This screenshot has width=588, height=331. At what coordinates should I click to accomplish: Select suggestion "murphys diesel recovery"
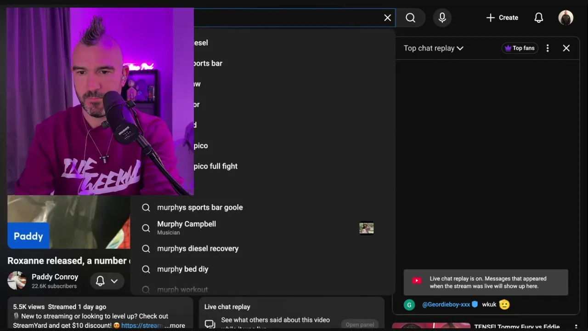point(263,248)
